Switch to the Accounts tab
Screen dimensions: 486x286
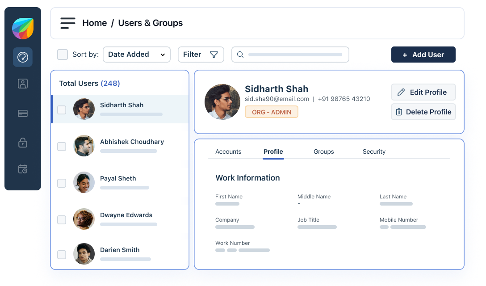pos(228,151)
